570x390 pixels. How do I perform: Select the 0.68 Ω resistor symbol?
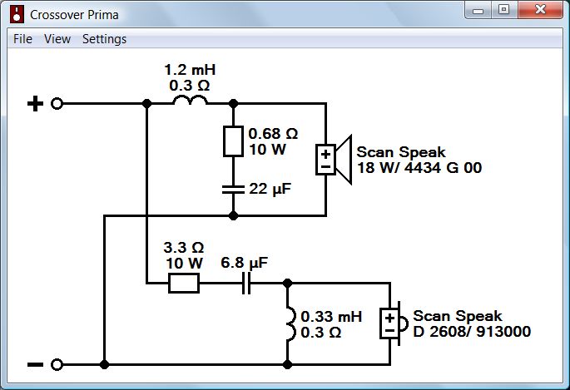(x=233, y=141)
